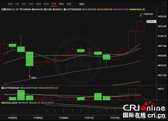Click the MA30:4753.84 indicator label
Screen dimensions: 168x121
pyautogui.click(x=121, y=9)
